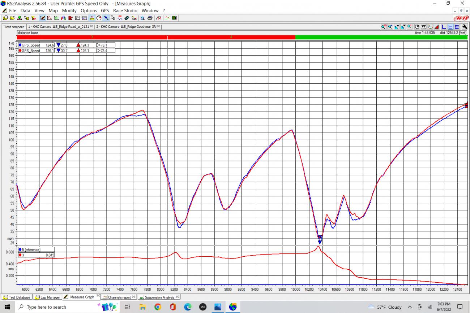Click the film strip video icon
Image resolution: width=470 pixels, height=313 pixels.
point(175,18)
